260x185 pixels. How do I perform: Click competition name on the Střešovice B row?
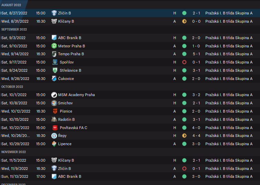point(229,70)
